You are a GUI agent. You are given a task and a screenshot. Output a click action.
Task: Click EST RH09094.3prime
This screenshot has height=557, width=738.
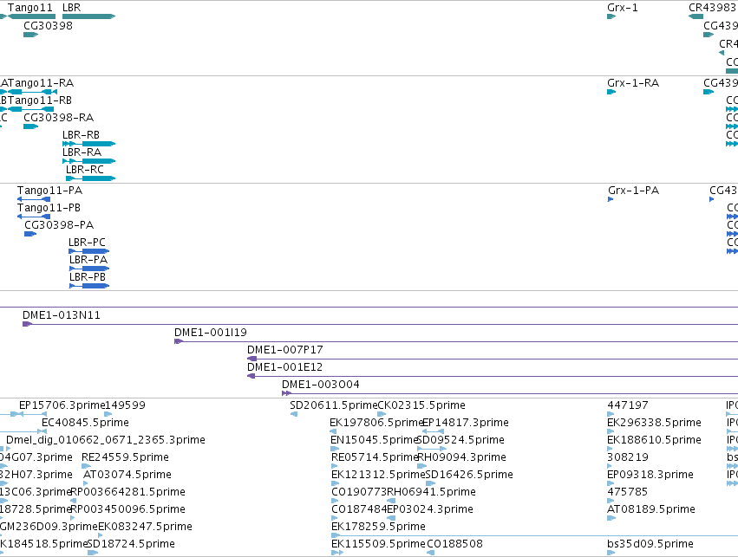pyautogui.click(x=421, y=466)
